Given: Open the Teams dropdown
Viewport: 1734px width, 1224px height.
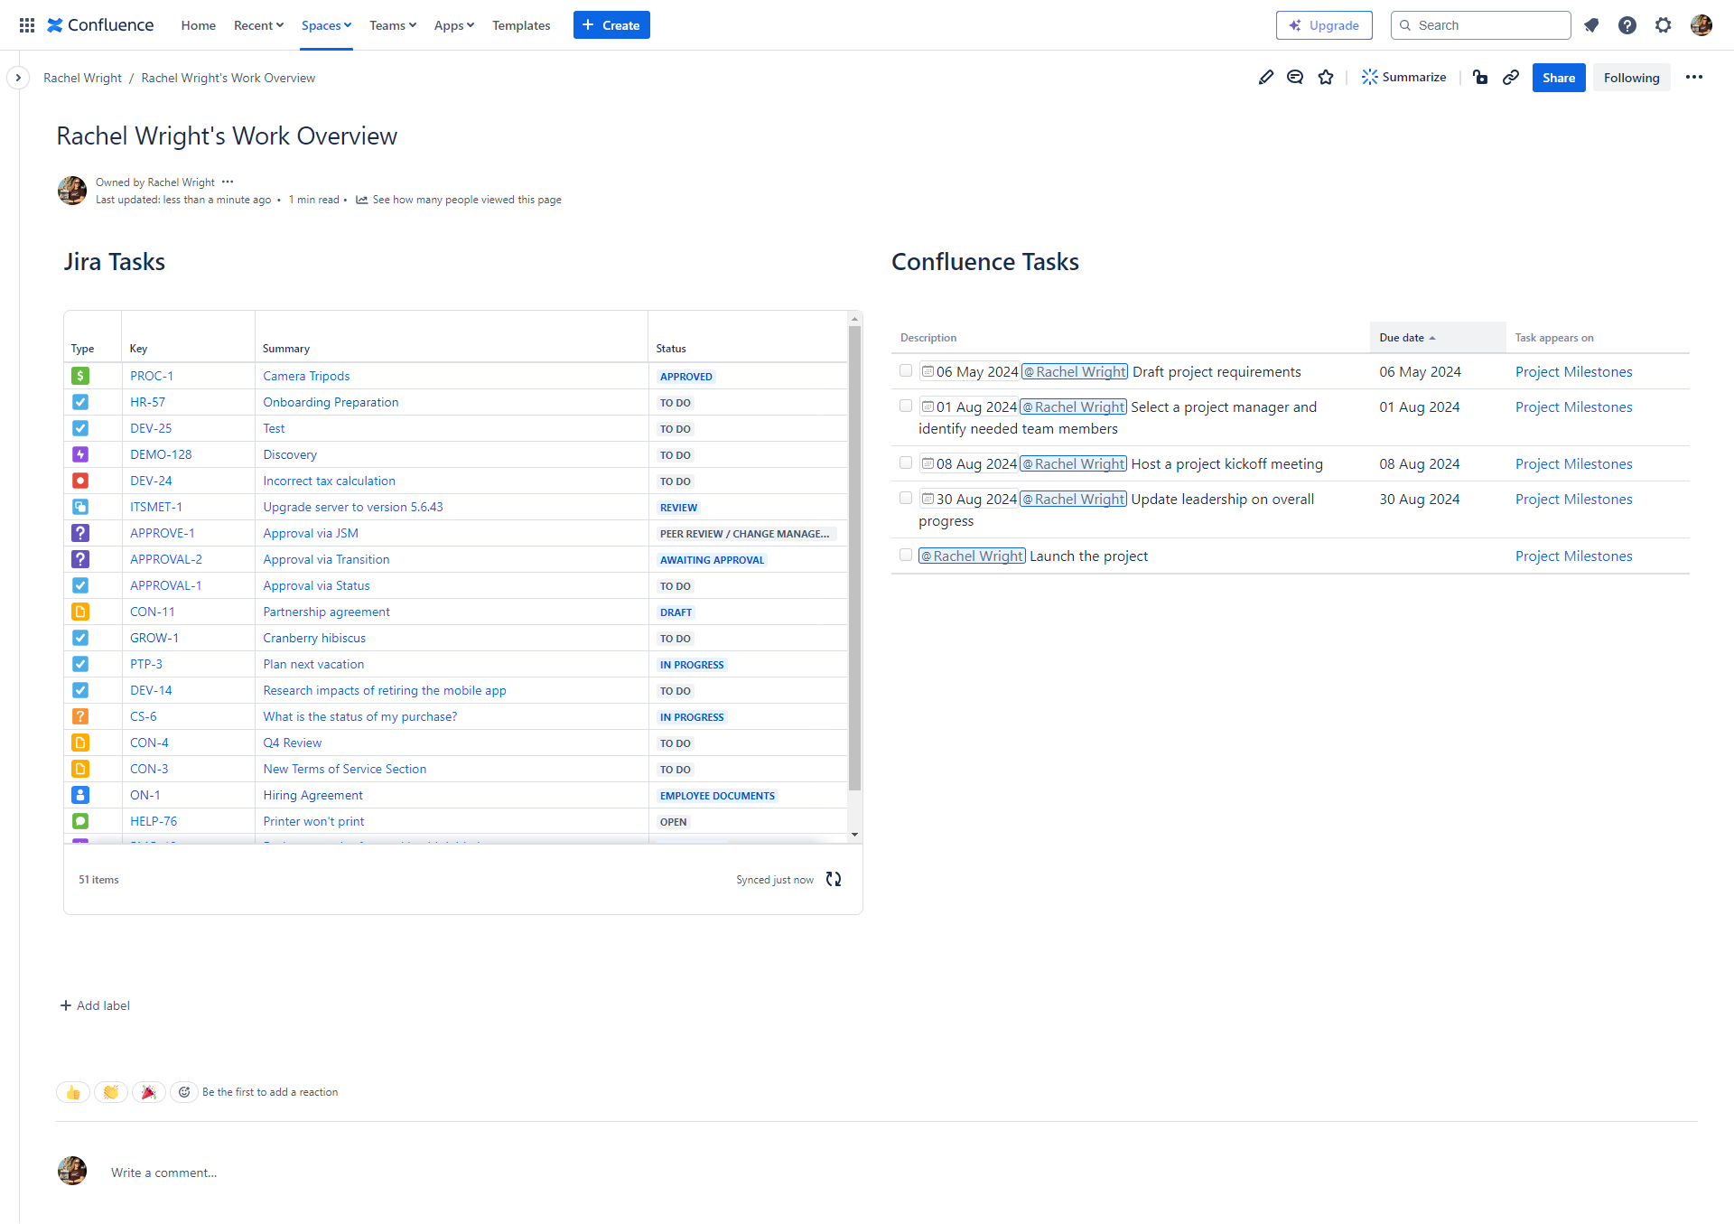Looking at the screenshot, I should coord(392,25).
